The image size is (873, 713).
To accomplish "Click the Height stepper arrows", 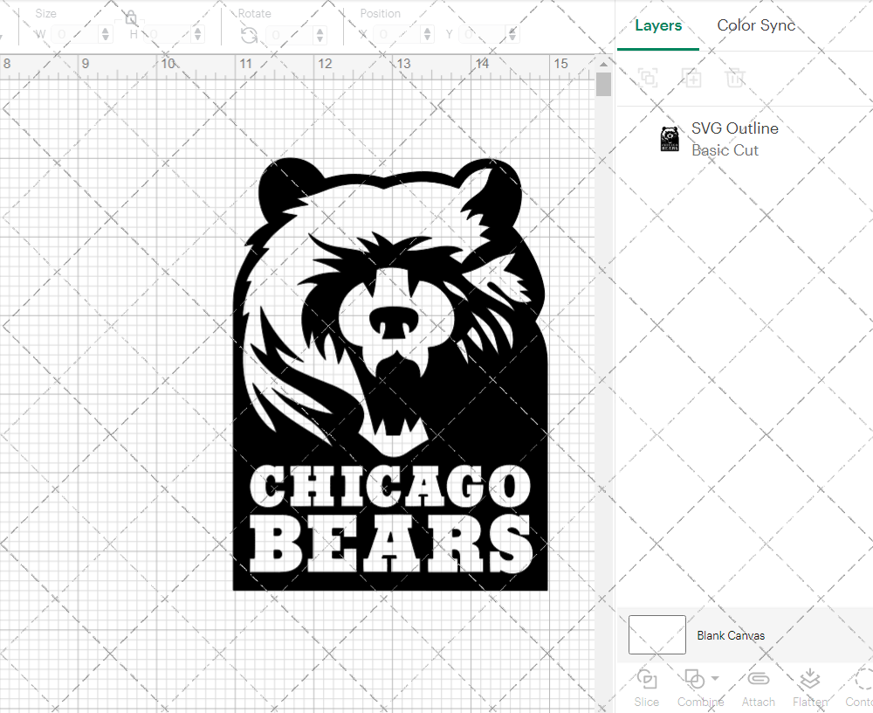I will (x=198, y=35).
